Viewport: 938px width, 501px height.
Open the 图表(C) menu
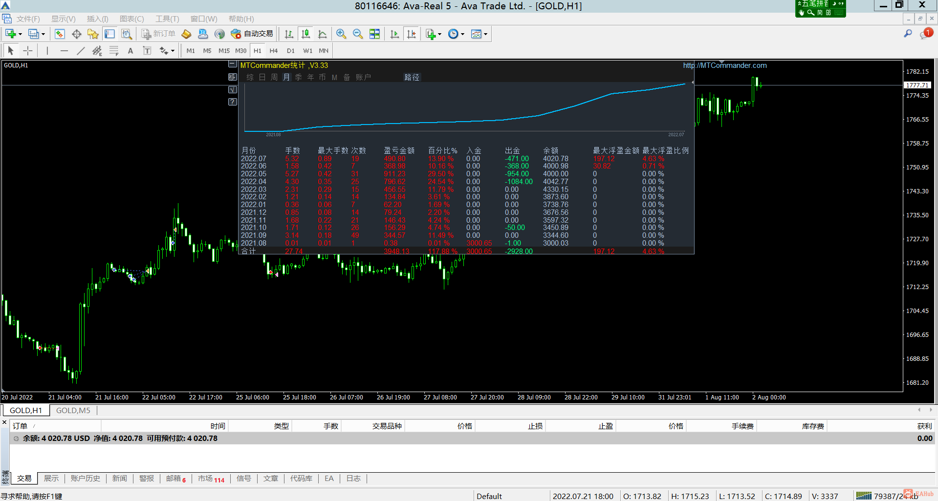tap(131, 19)
